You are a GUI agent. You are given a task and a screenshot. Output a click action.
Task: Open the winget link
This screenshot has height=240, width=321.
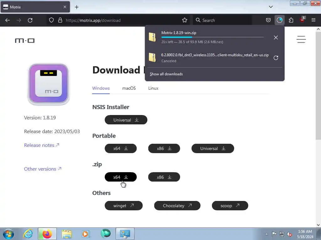[124, 206]
